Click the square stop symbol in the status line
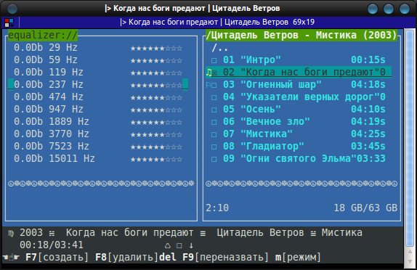This screenshot has height=270, width=417. pyautogui.click(x=179, y=245)
